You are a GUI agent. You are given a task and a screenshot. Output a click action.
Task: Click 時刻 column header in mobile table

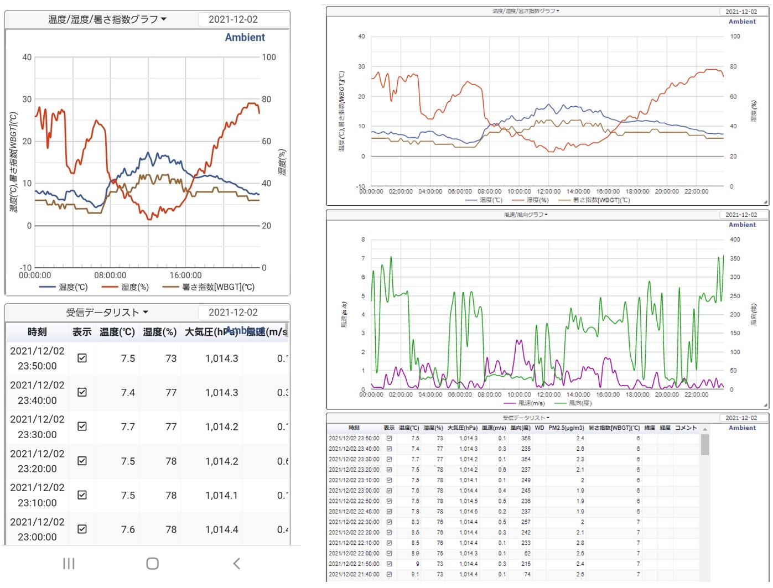click(37, 332)
